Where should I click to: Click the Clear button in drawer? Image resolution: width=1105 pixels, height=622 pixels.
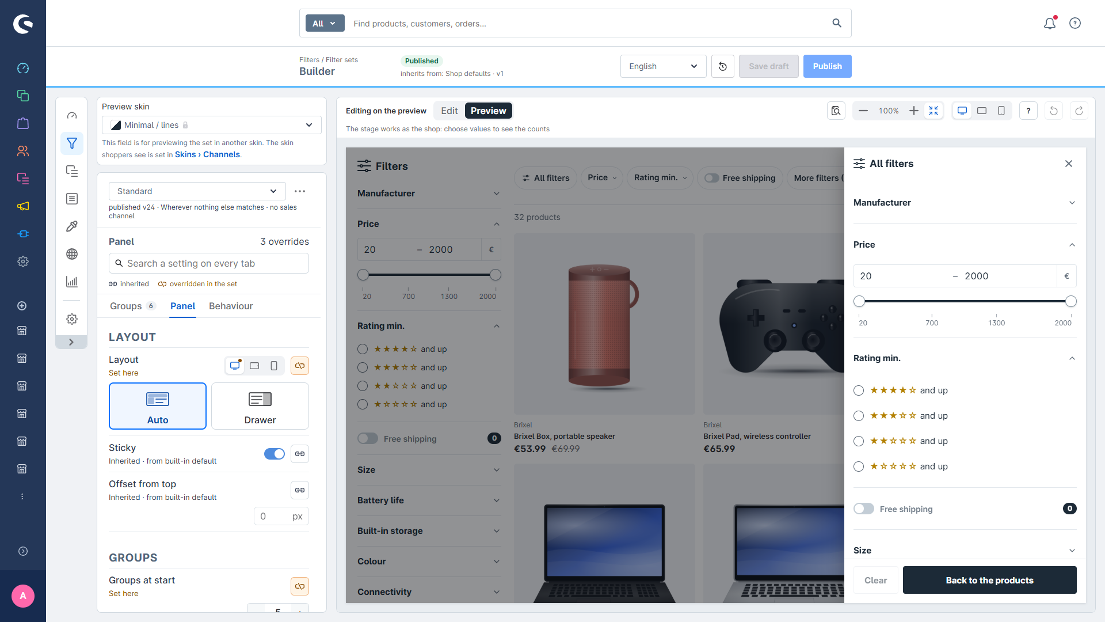coord(875,580)
